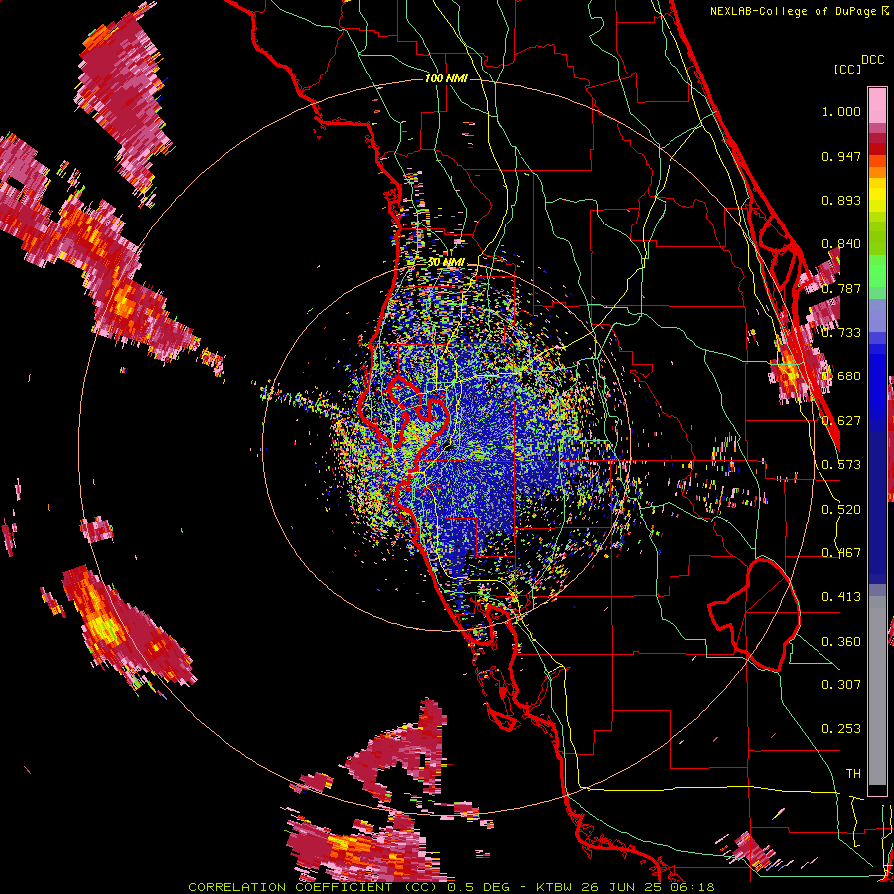Click the [CC] legend unit label
The width and height of the screenshot is (894, 894).
point(847,69)
